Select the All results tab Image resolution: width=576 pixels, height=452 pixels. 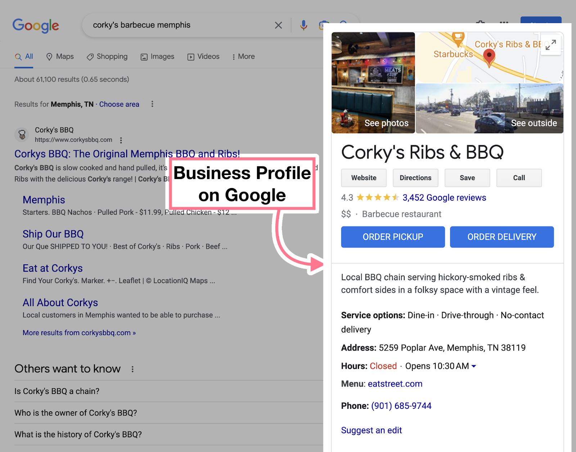tap(24, 57)
